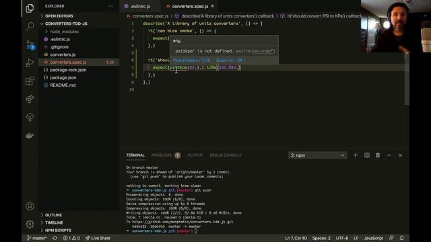Switch to the Terminal panel tab

tap(135, 155)
